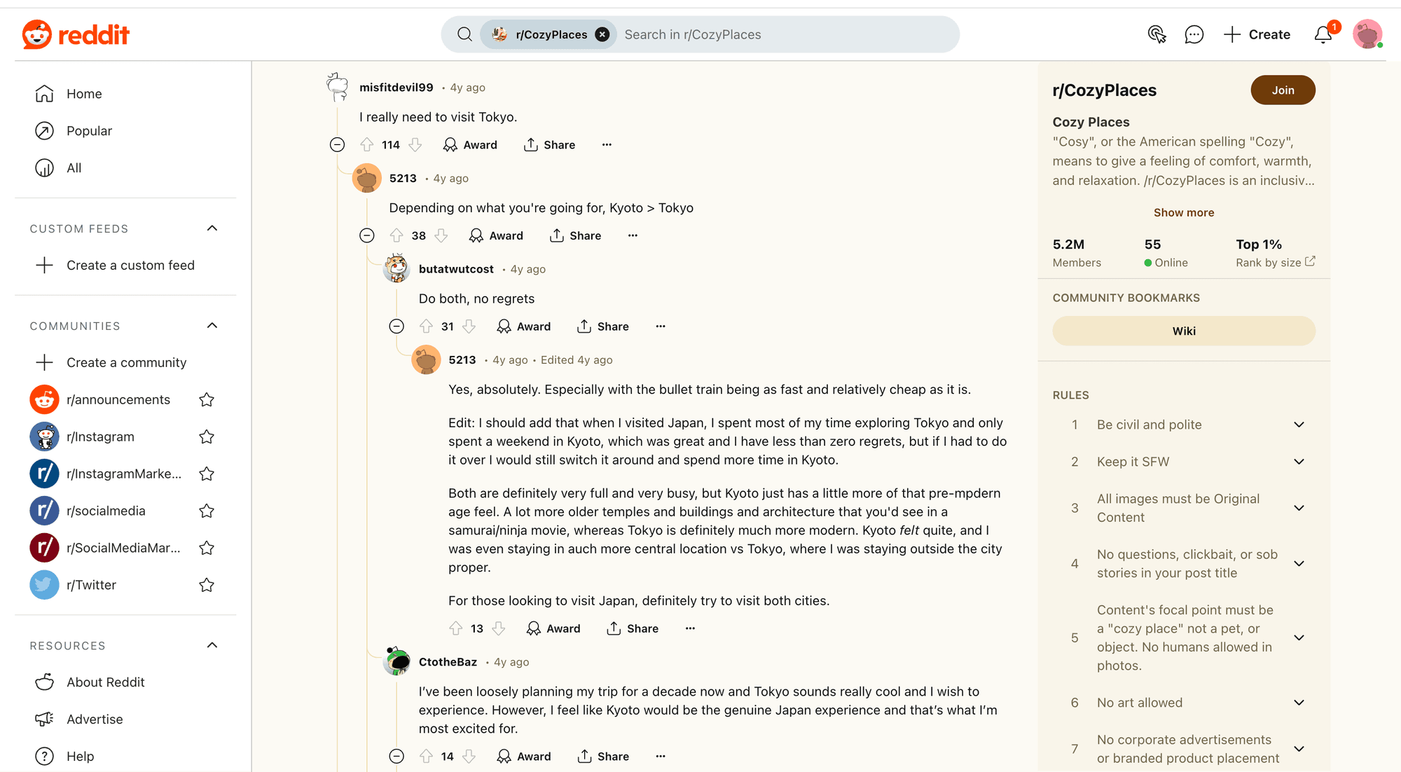The height and width of the screenshot is (772, 1401).
Task: Click the advertise cursor icon in header
Action: click(1157, 34)
